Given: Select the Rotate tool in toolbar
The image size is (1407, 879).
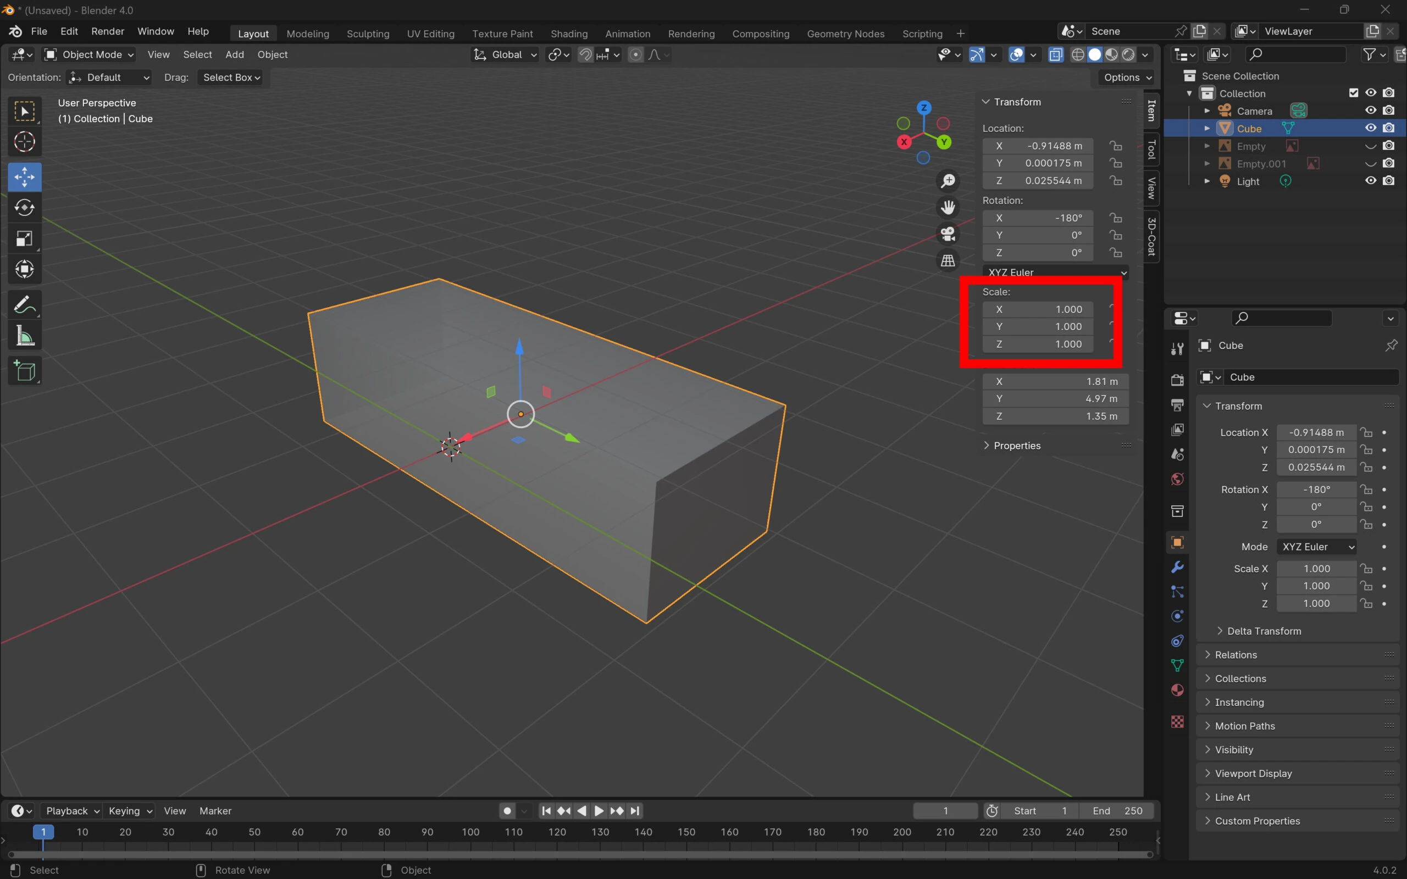Looking at the screenshot, I should pos(24,208).
